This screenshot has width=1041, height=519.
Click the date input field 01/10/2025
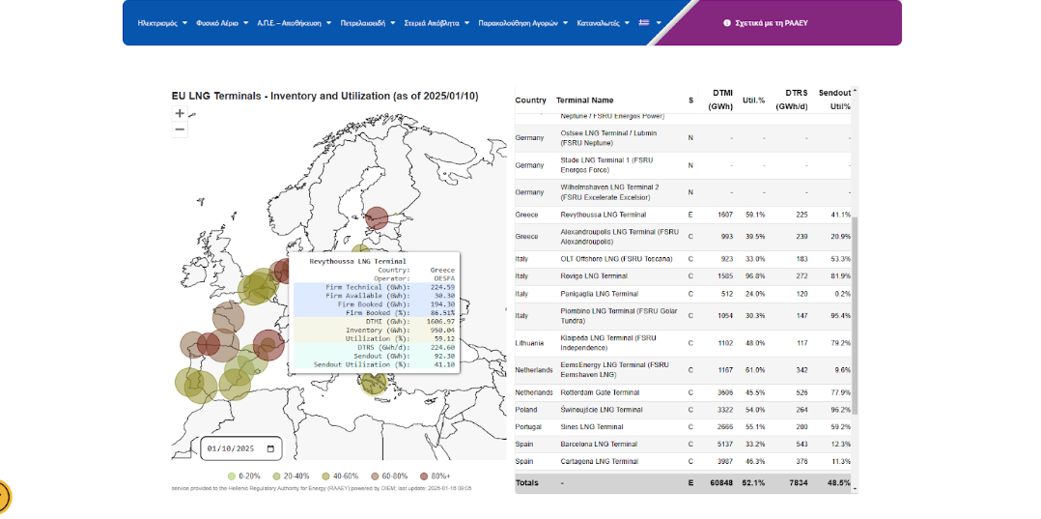coord(230,448)
